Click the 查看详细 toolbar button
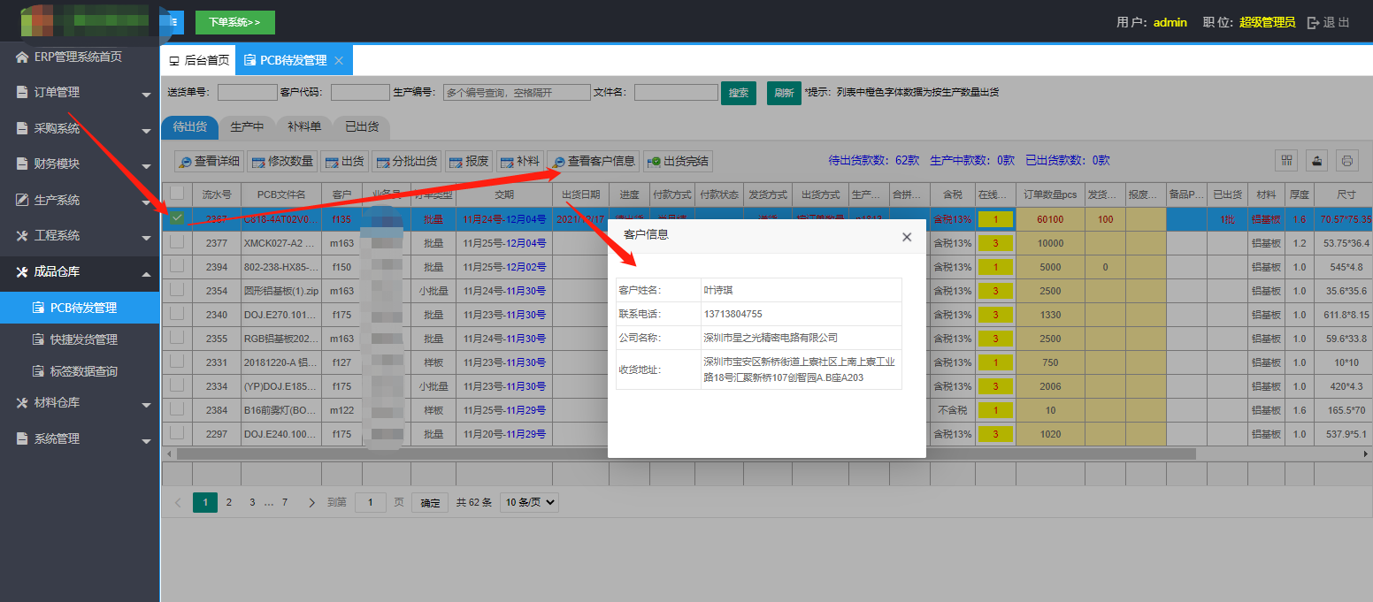Viewport: 1373px width, 602px height. tap(209, 162)
